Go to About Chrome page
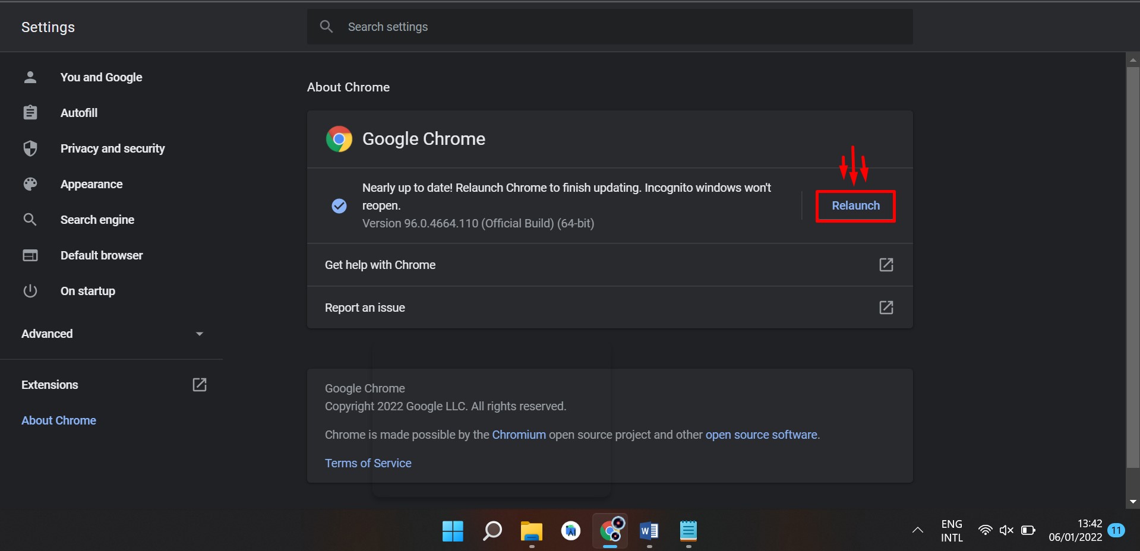This screenshot has width=1140, height=551. click(x=59, y=420)
